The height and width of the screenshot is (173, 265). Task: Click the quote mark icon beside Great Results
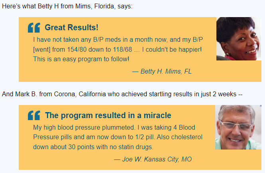(34, 28)
